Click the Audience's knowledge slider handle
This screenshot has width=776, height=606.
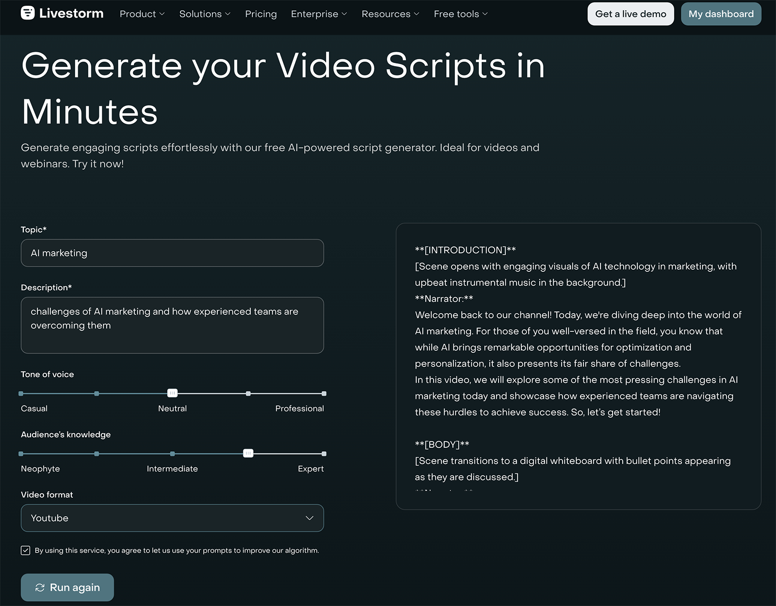click(x=248, y=453)
